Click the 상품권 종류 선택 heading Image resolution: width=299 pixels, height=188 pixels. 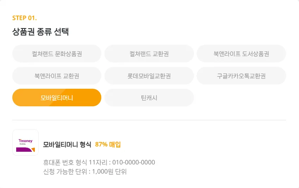(x=40, y=32)
